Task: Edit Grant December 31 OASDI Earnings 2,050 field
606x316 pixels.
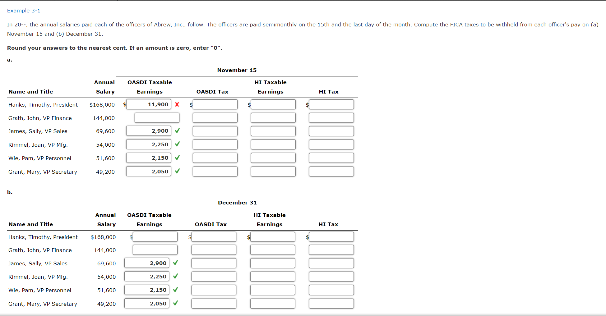Action: click(x=147, y=304)
